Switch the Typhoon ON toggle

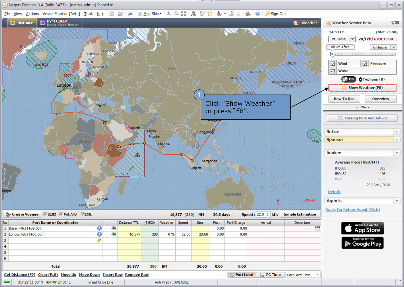point(348,79)
